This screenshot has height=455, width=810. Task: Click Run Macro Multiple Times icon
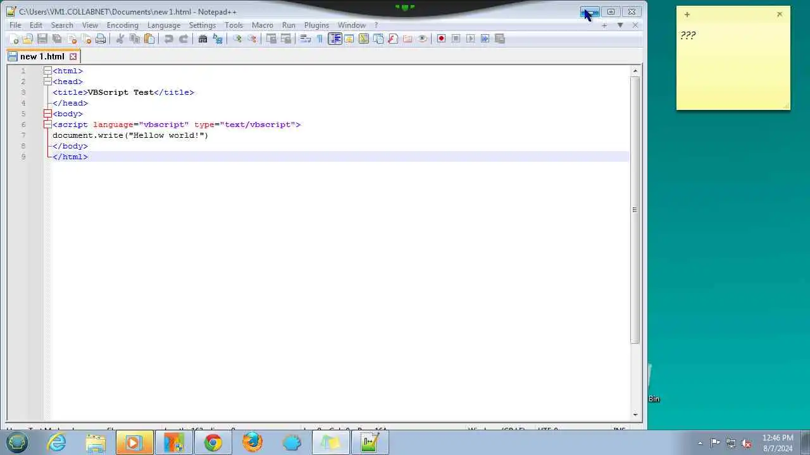click(485, 39)
